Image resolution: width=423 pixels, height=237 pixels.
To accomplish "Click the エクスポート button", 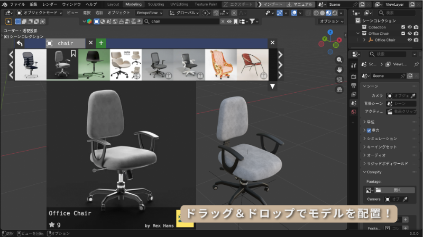I will 238,4.
